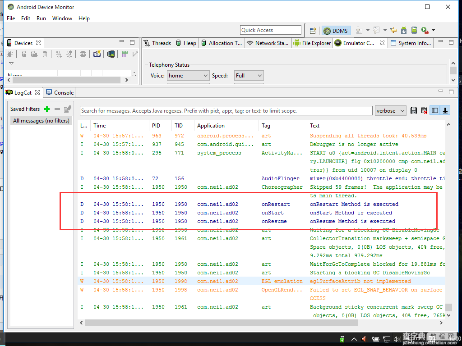The height and width of the screenshot is (346, 462).
Task: Click the debug process bug icon
Action: (10, 54)
